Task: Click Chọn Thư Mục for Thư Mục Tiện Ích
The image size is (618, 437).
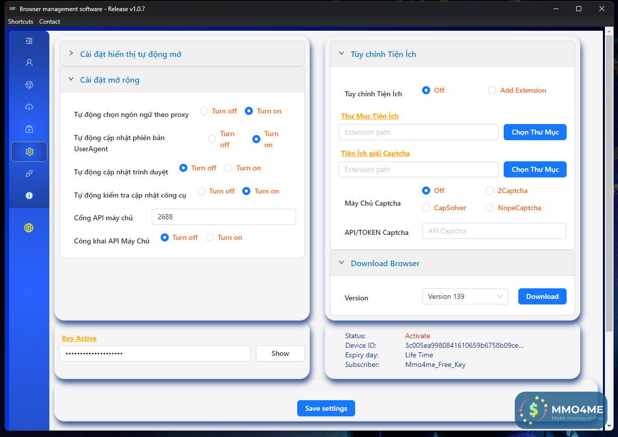Action: (535, 132)
